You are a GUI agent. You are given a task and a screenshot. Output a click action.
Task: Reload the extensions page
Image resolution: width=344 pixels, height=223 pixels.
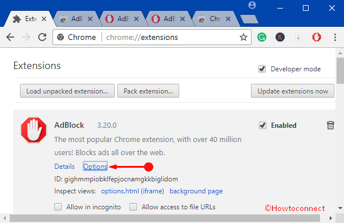click(x=42, y=37)
